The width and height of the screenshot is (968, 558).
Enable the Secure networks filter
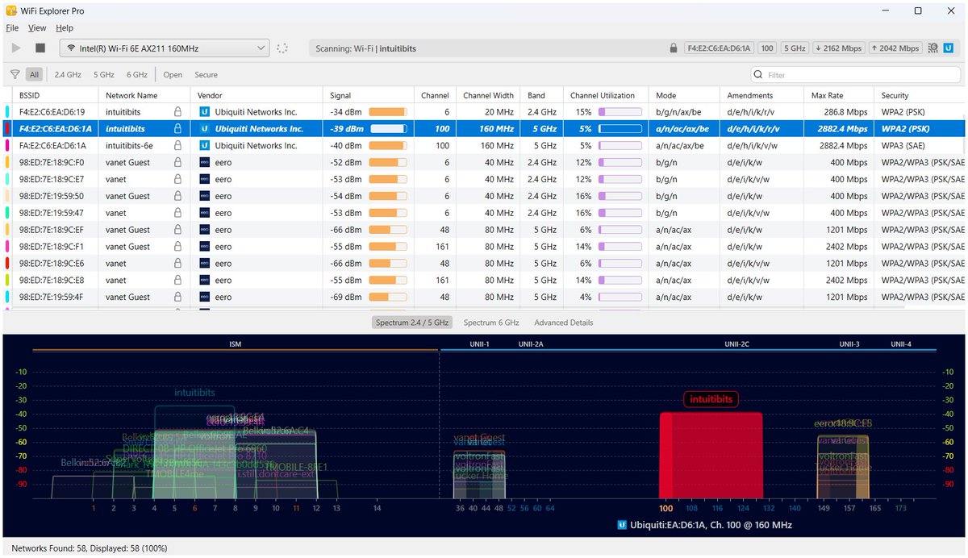[206, 74]
